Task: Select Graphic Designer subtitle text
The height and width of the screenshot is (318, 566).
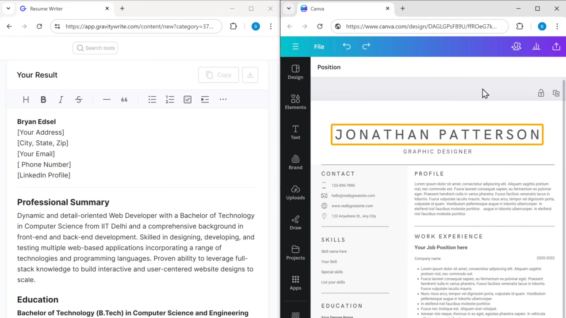Action: pos(437,151)
